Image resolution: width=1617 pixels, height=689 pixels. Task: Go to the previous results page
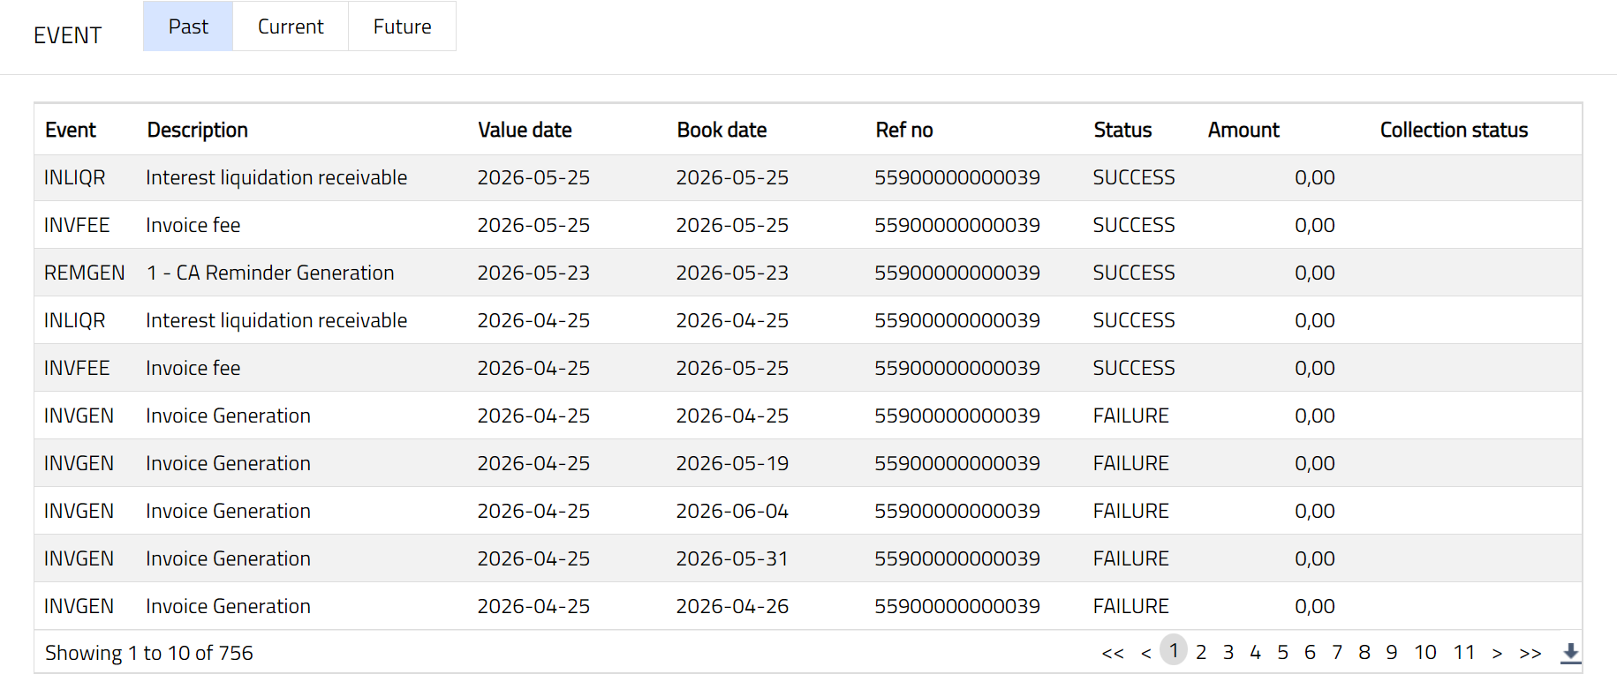[x=1145, y=653]
